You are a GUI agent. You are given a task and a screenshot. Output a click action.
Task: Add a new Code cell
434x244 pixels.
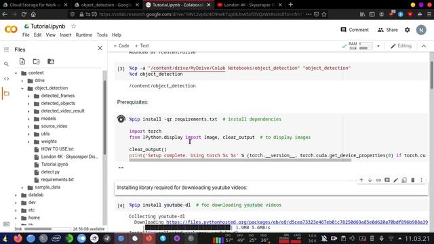tap(121, 45)
